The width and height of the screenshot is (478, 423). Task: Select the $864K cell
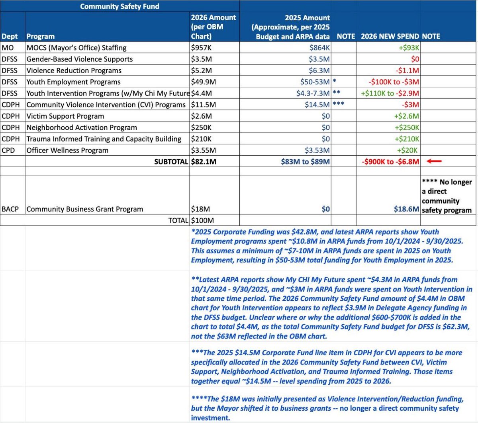[x=285, y=47]
